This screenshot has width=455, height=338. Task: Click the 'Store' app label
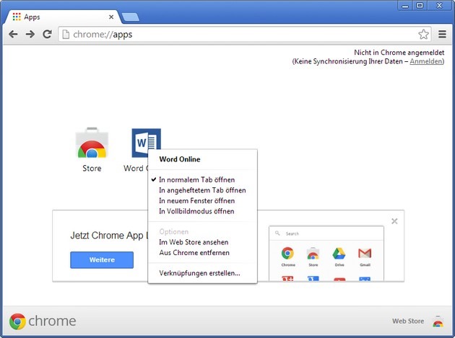click(92, 168)
